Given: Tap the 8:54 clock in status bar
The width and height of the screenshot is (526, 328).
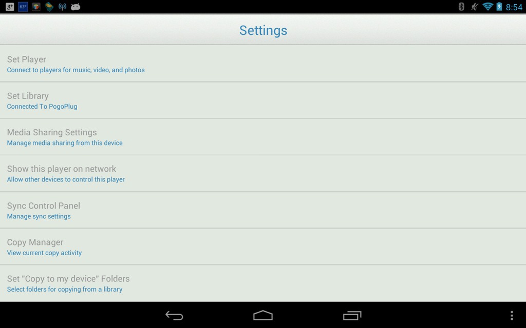Looking at the screenshot, I should click(x=514, y=7).
